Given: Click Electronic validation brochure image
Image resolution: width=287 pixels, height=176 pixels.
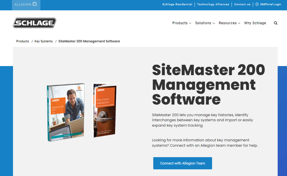Looking at the screenshot, I should click(x=104, y=110).
